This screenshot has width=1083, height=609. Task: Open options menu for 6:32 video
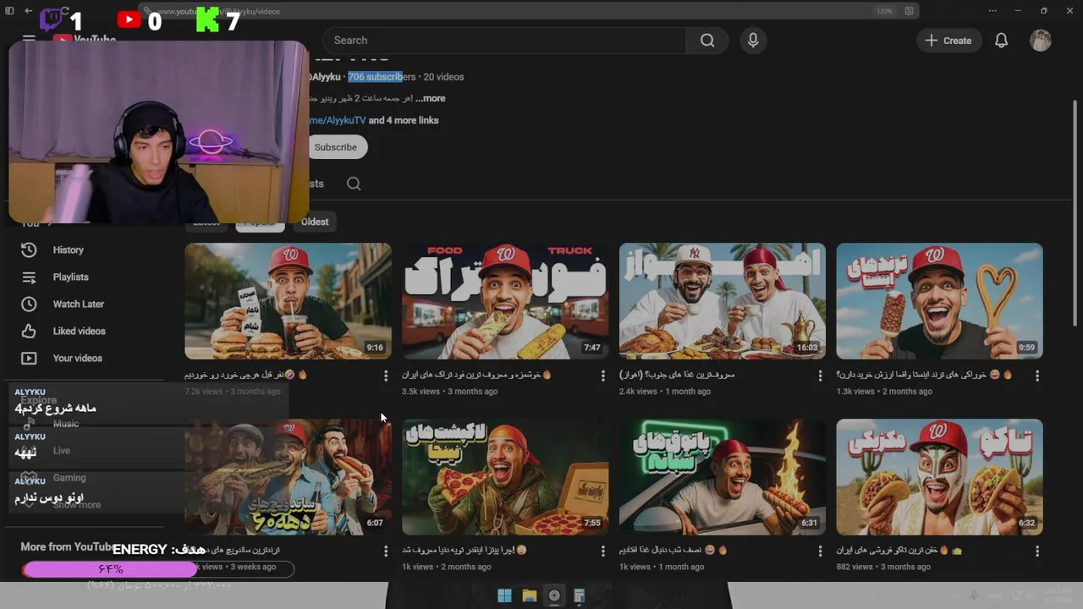click(1037, 551)
